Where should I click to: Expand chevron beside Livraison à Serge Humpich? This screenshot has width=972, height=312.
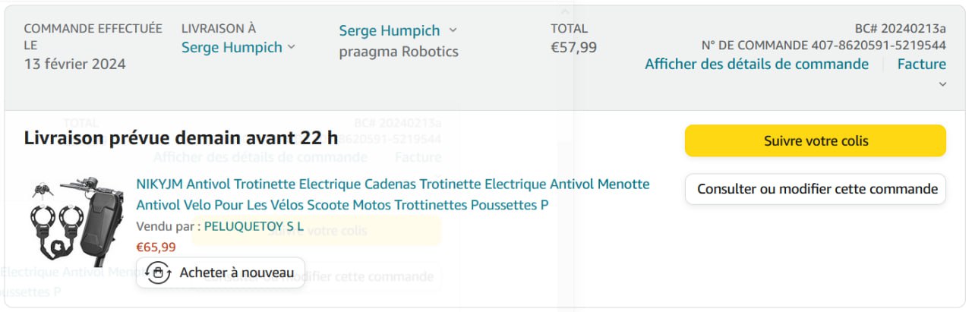(x=290, y=47)
